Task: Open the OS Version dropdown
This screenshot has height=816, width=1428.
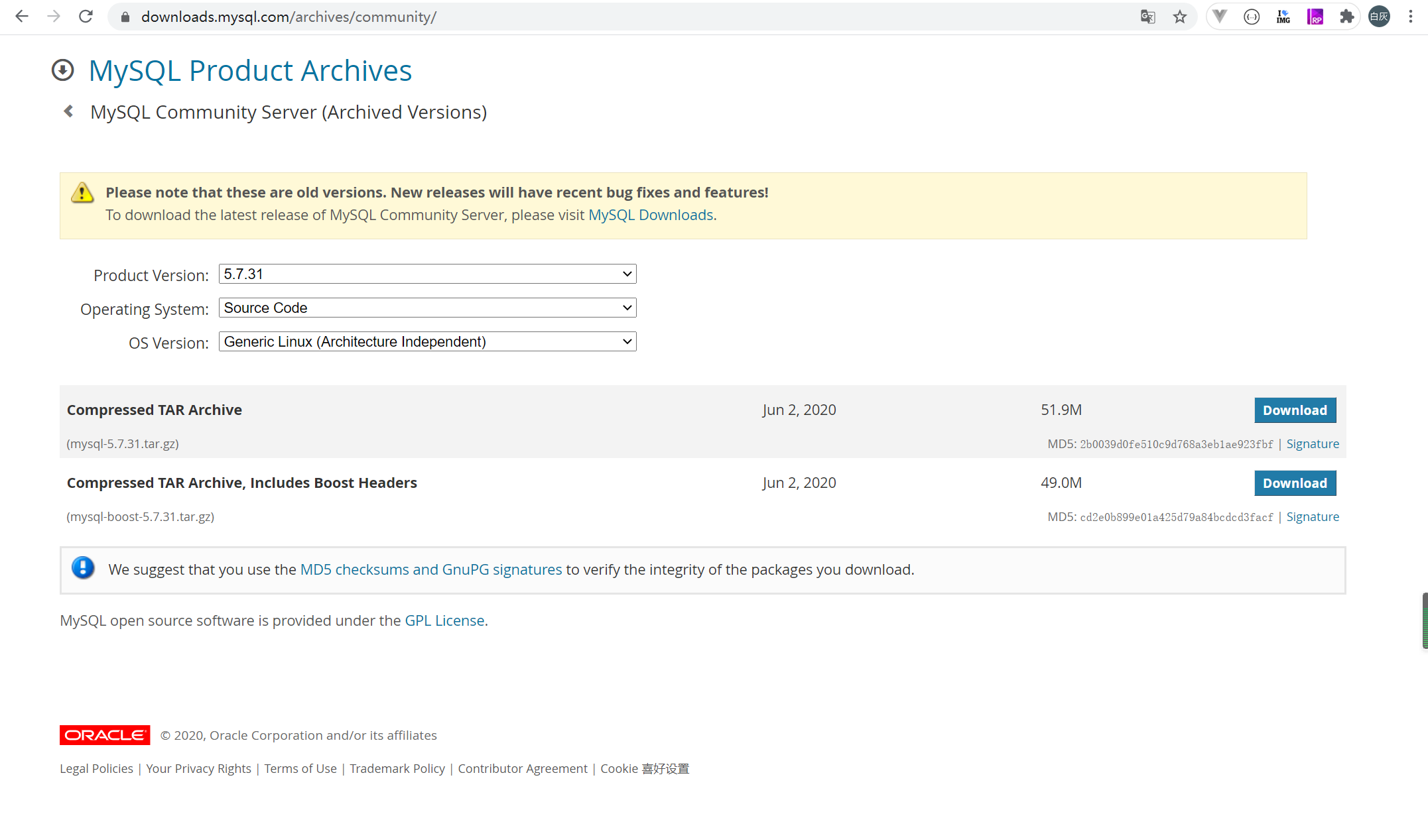Action: pyautogui.click(x=427, y=341)
